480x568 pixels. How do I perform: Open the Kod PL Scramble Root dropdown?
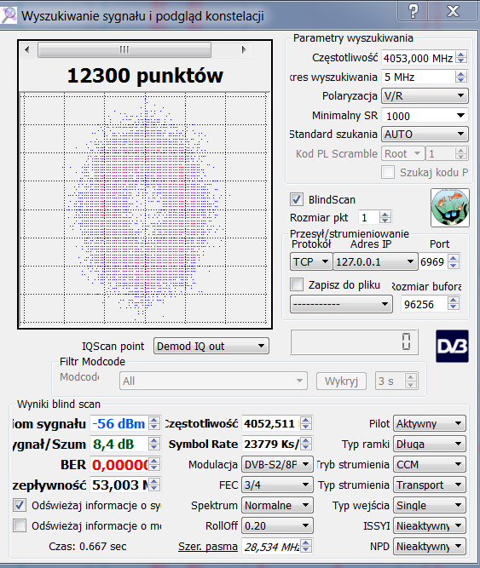[x=402, y=153]
